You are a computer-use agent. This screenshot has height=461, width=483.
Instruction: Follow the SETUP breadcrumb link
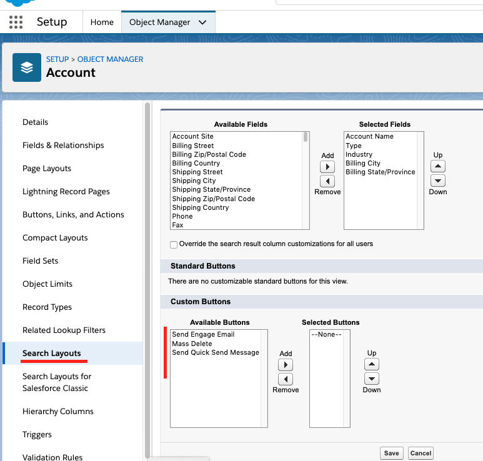click(x=57, y=59)
